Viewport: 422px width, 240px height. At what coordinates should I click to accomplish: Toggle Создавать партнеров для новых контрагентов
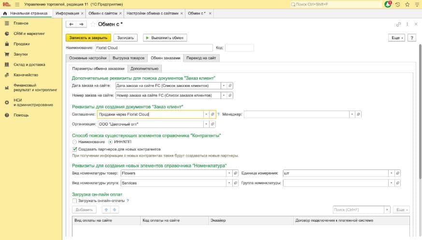click(x=74, y=149)
